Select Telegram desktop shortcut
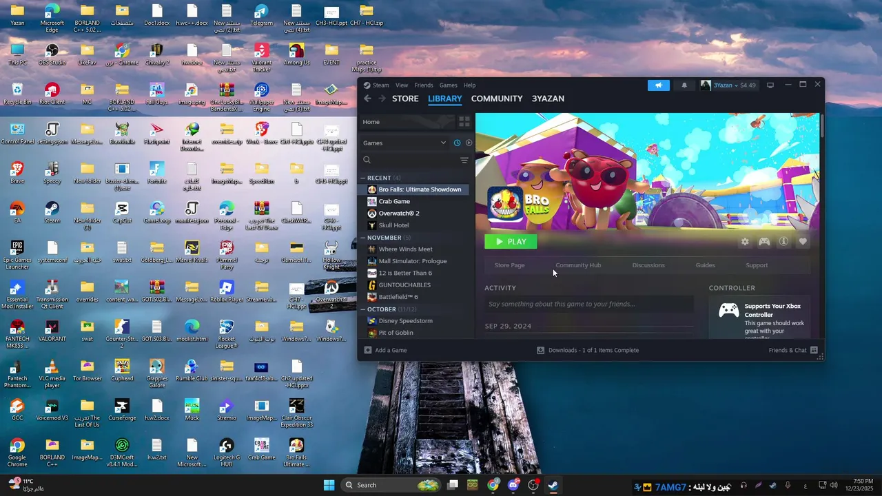 coord(261,15)
